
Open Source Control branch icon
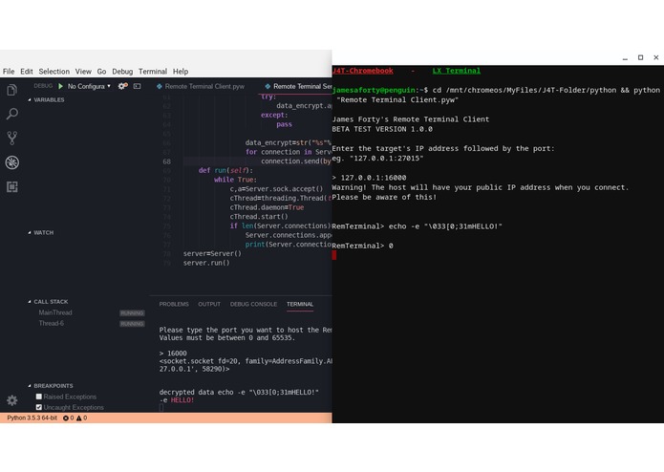coord(11,138)
